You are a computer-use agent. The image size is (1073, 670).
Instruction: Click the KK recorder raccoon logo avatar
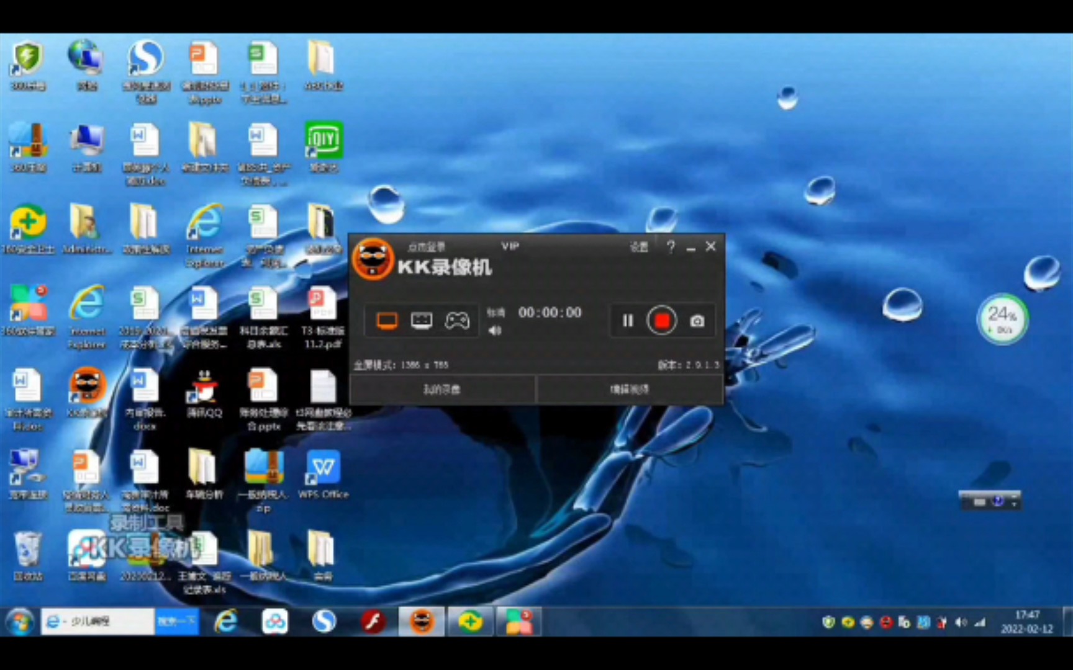click(373, 259)
